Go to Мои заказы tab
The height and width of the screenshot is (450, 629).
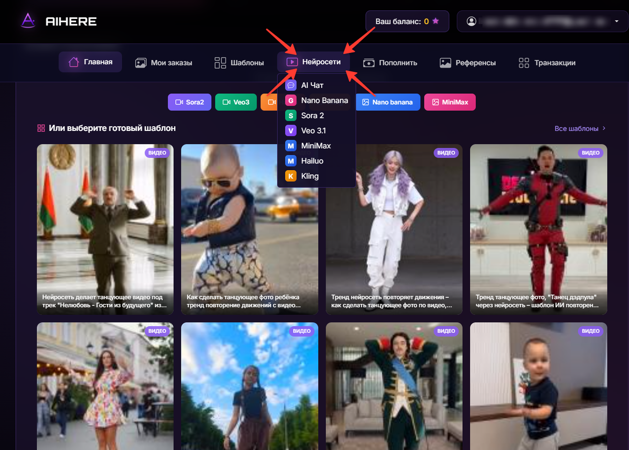[164, 62]
